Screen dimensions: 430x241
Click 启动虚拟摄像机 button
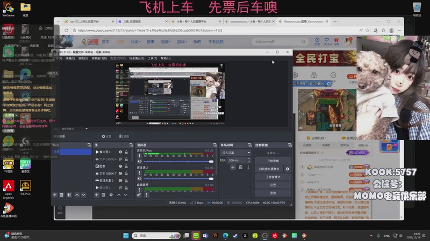coord(269,169)
